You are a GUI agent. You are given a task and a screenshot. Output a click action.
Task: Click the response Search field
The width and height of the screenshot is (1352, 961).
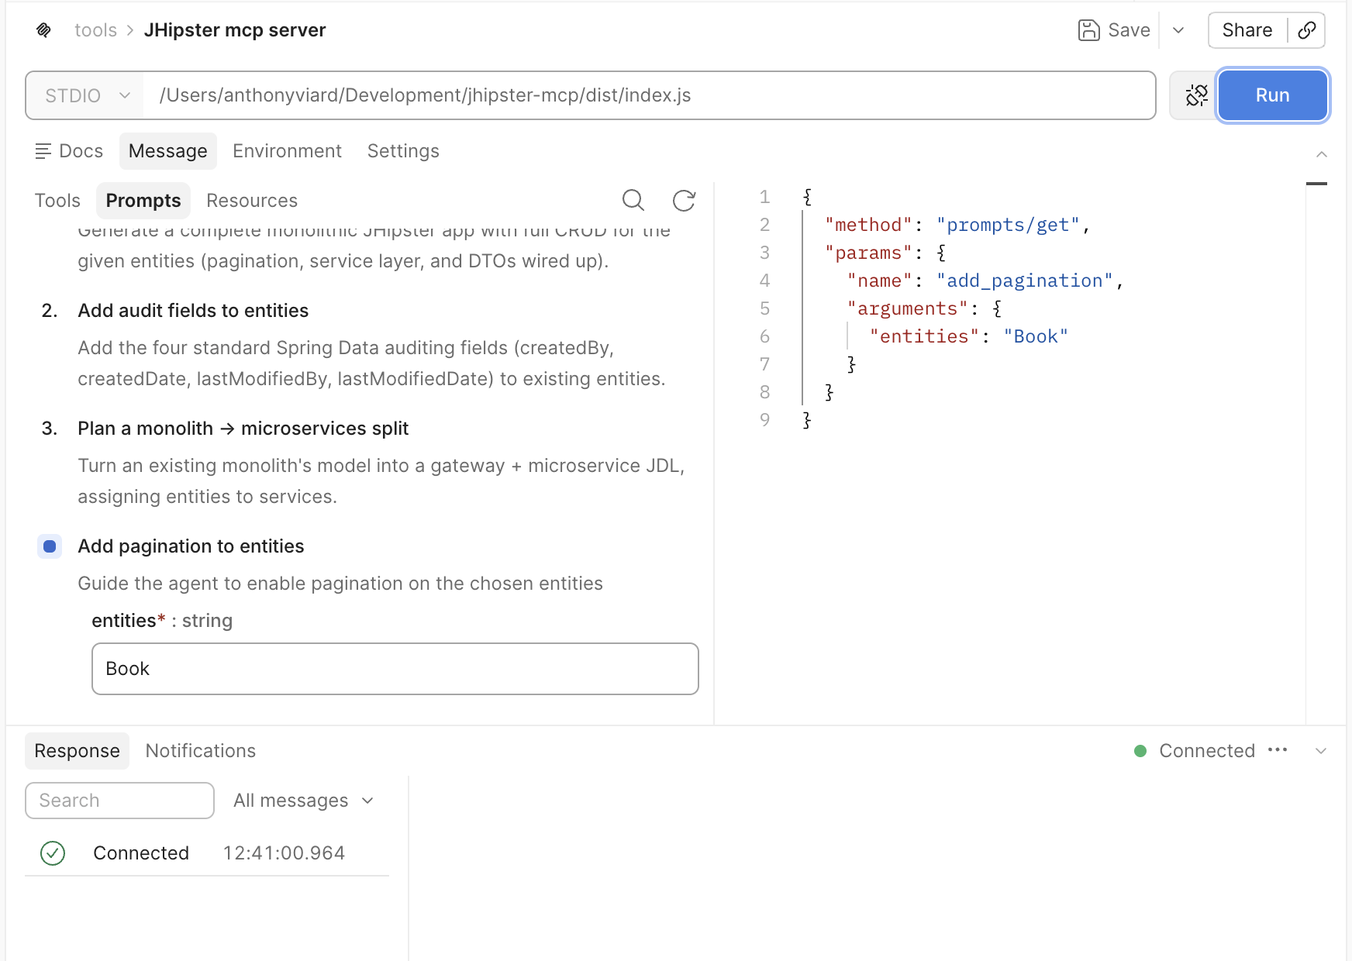[x=119, y=801]
